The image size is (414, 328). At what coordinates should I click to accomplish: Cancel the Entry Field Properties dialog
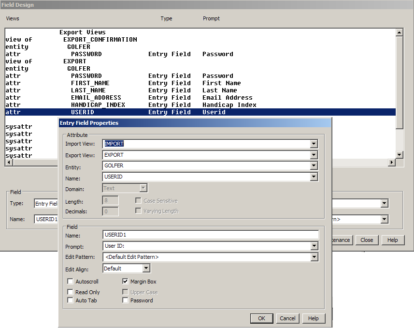coord(287,318)
